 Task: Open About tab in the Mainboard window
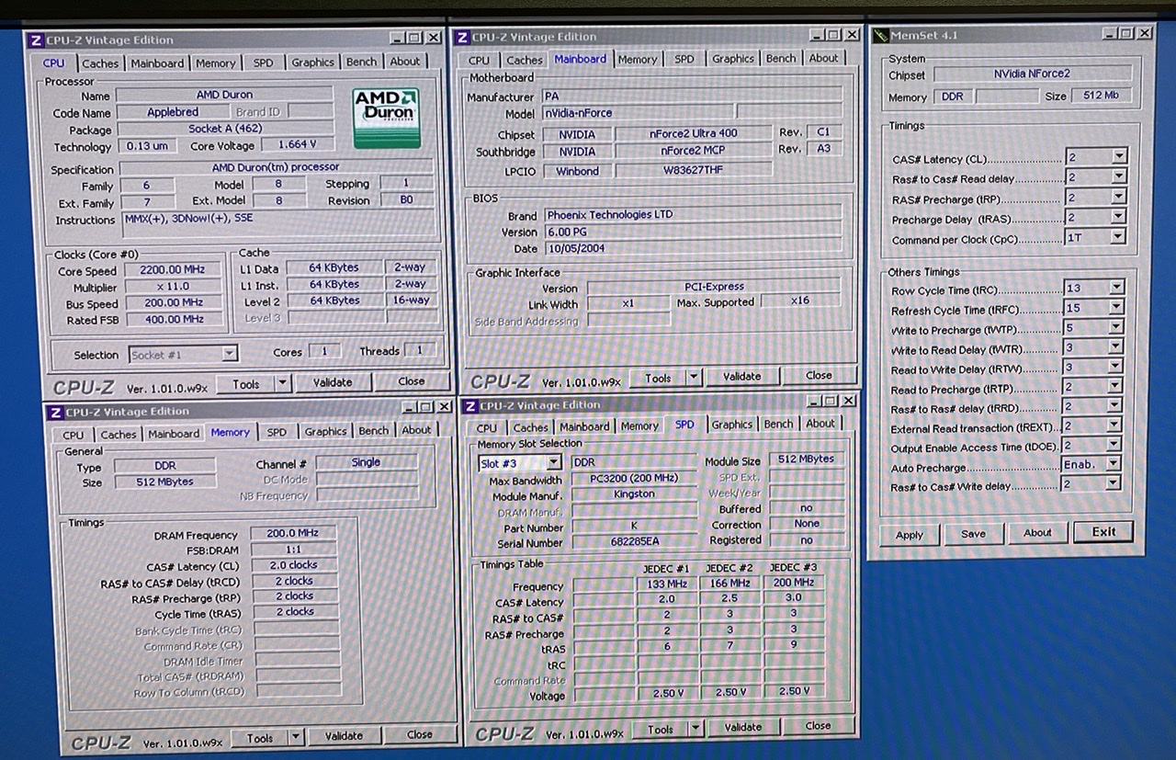pos(823,58)
